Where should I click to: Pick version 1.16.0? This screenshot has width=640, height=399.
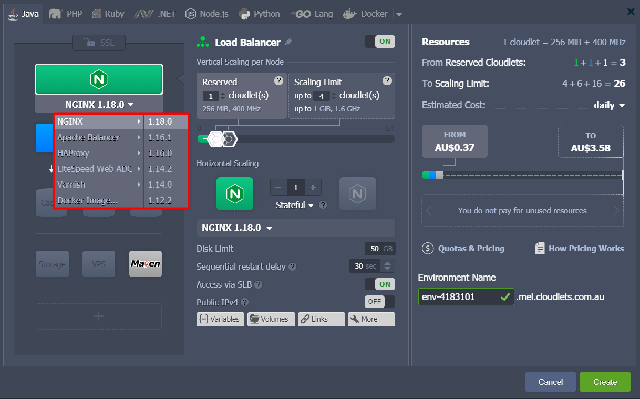pos(166,153)
